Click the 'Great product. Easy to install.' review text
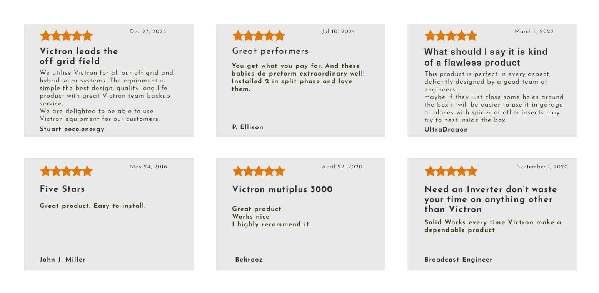This screenshot has height=293, width=599. pos(93,206)
